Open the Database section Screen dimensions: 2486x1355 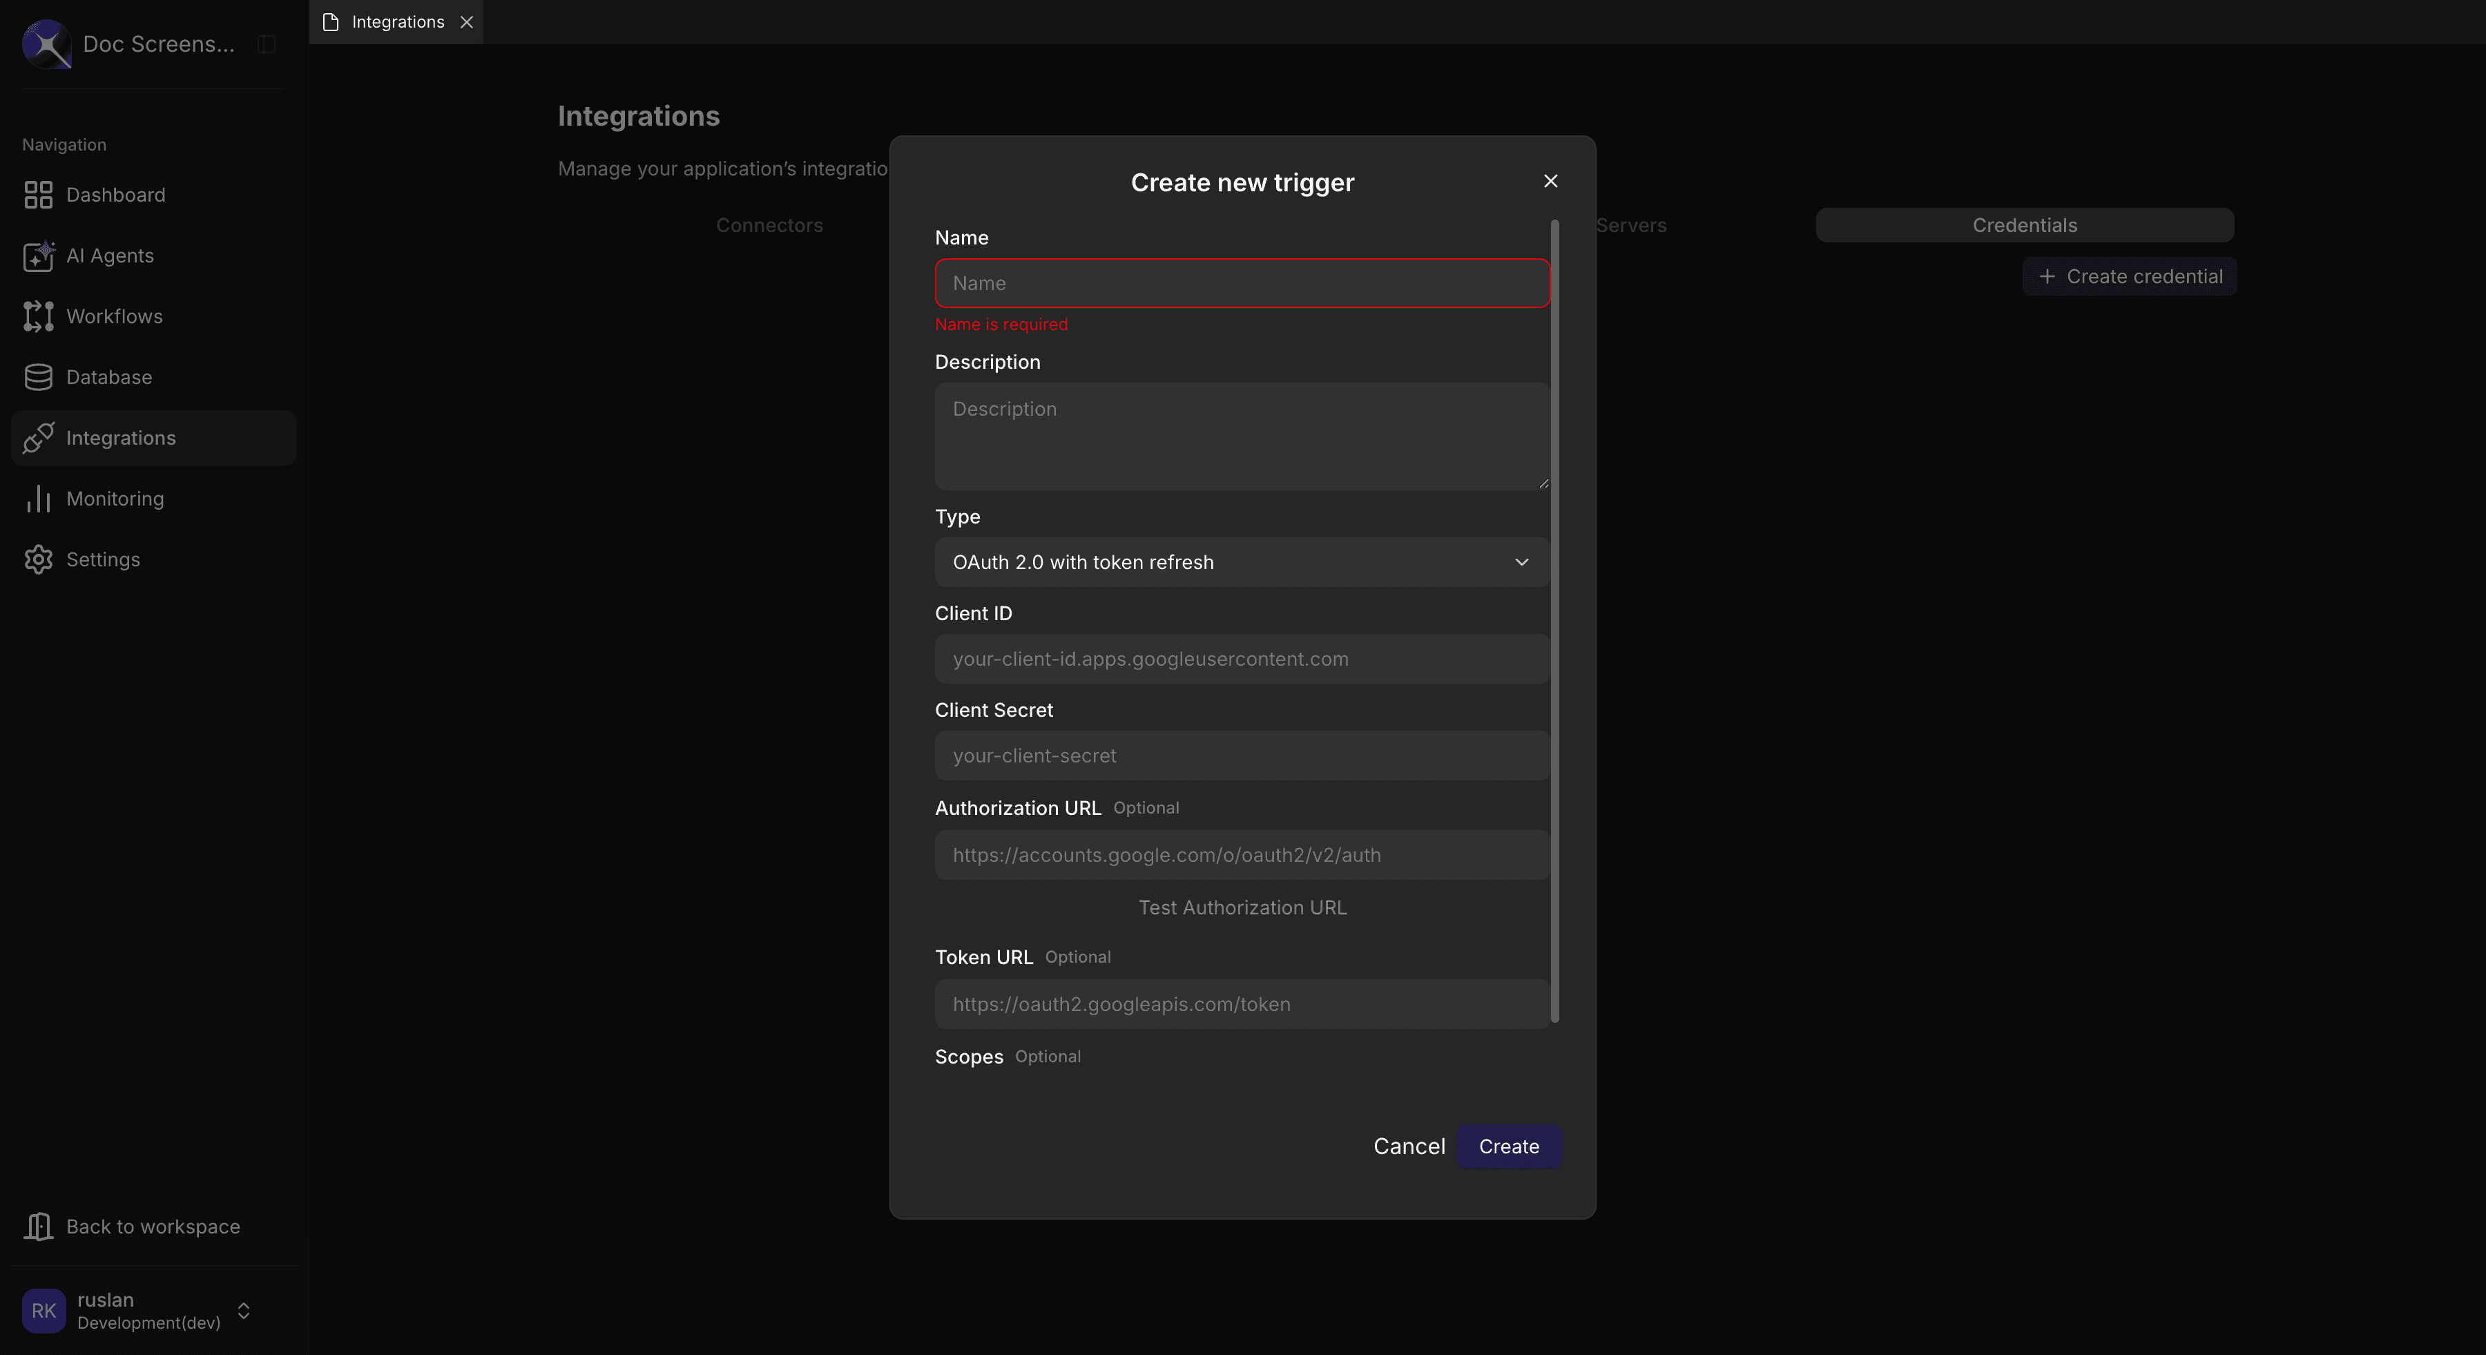(108, 376)
